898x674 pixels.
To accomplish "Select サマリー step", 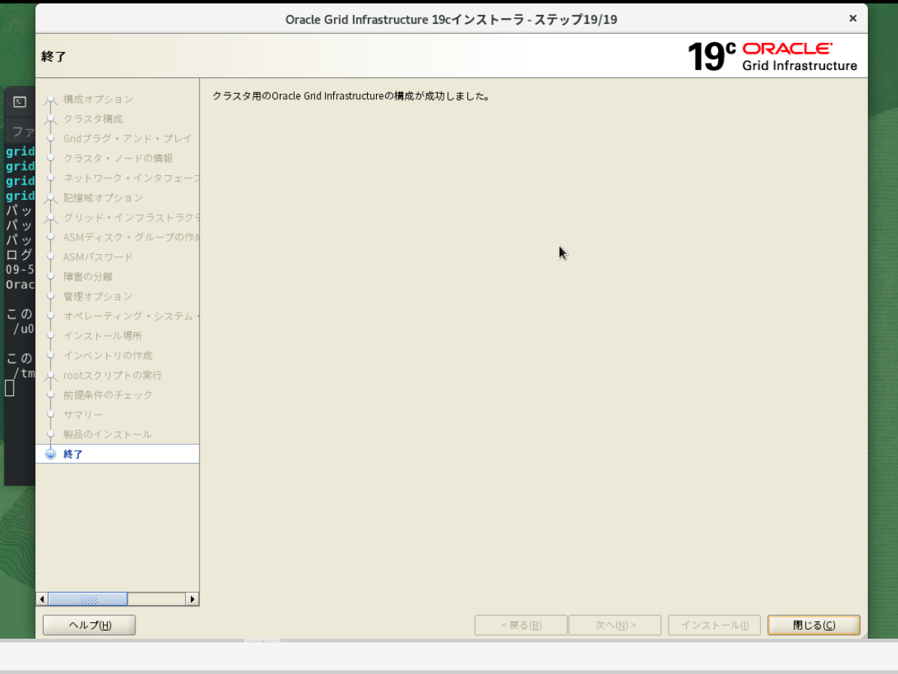I will tap(83, 414).
